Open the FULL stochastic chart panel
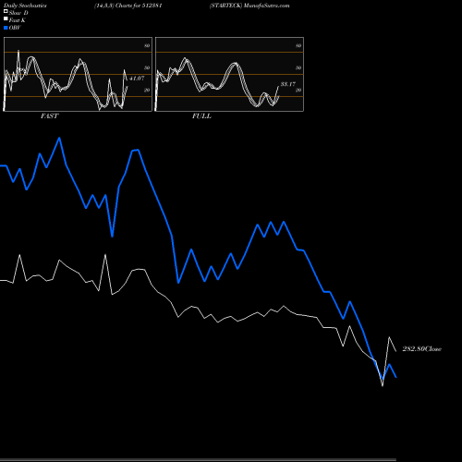The height and width of the screenshot is (462, 462). pos(229,74)
